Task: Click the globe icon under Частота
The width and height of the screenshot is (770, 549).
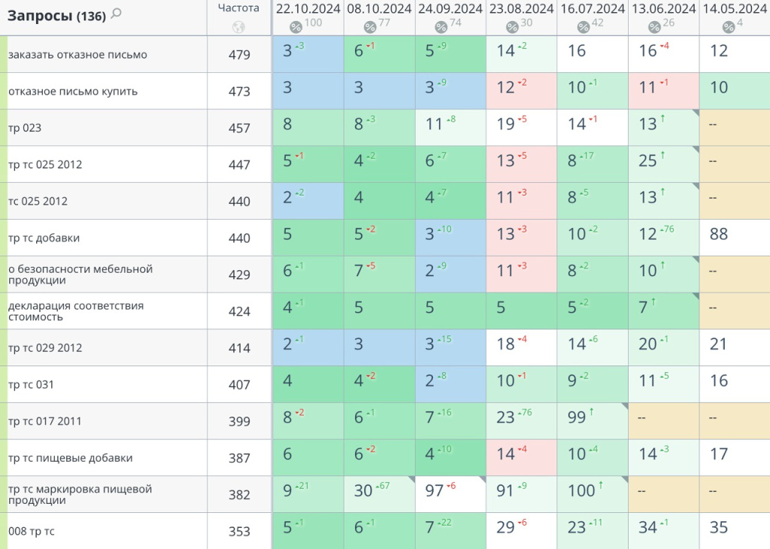Action: (239, 27)
